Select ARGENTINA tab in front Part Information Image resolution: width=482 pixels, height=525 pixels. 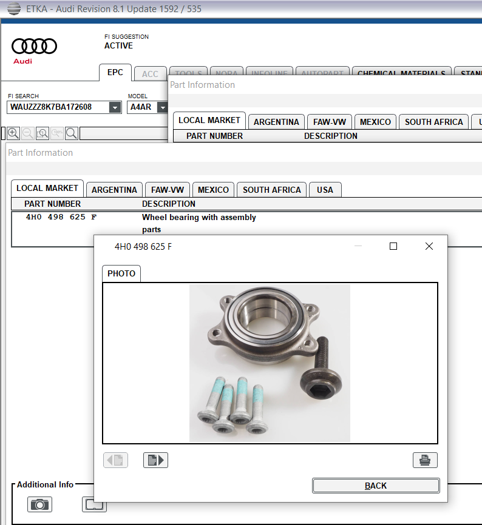114,190
